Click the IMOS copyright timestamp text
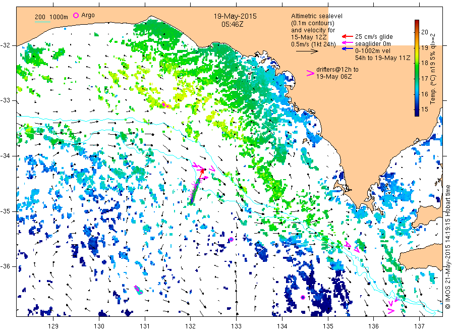This screenshot has height=333, width=454. 447,246
